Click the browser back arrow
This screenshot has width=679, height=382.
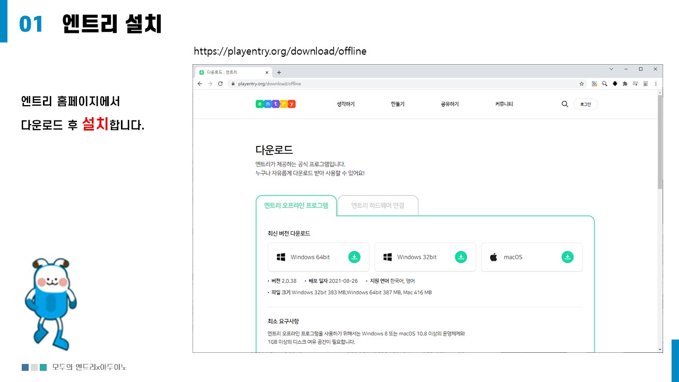point(200,84)
